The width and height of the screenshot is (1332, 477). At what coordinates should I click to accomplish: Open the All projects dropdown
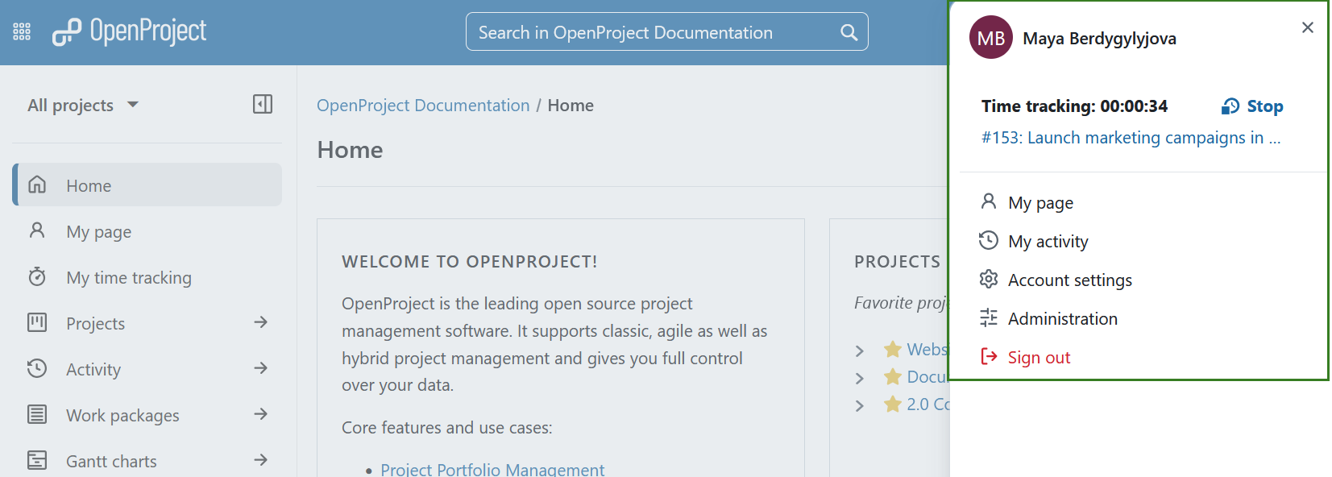click(x=83, y=106)
